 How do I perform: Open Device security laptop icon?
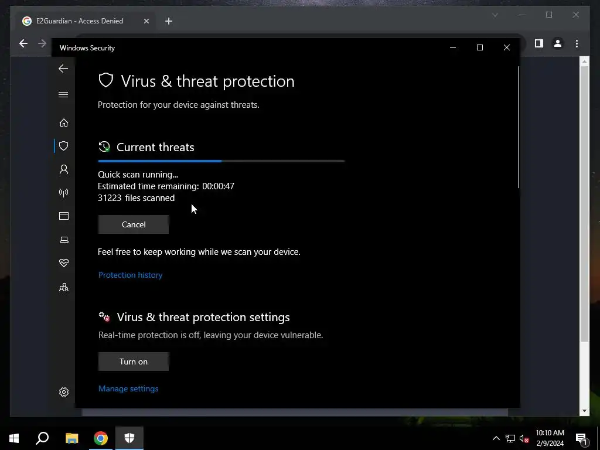pos(63,240)
